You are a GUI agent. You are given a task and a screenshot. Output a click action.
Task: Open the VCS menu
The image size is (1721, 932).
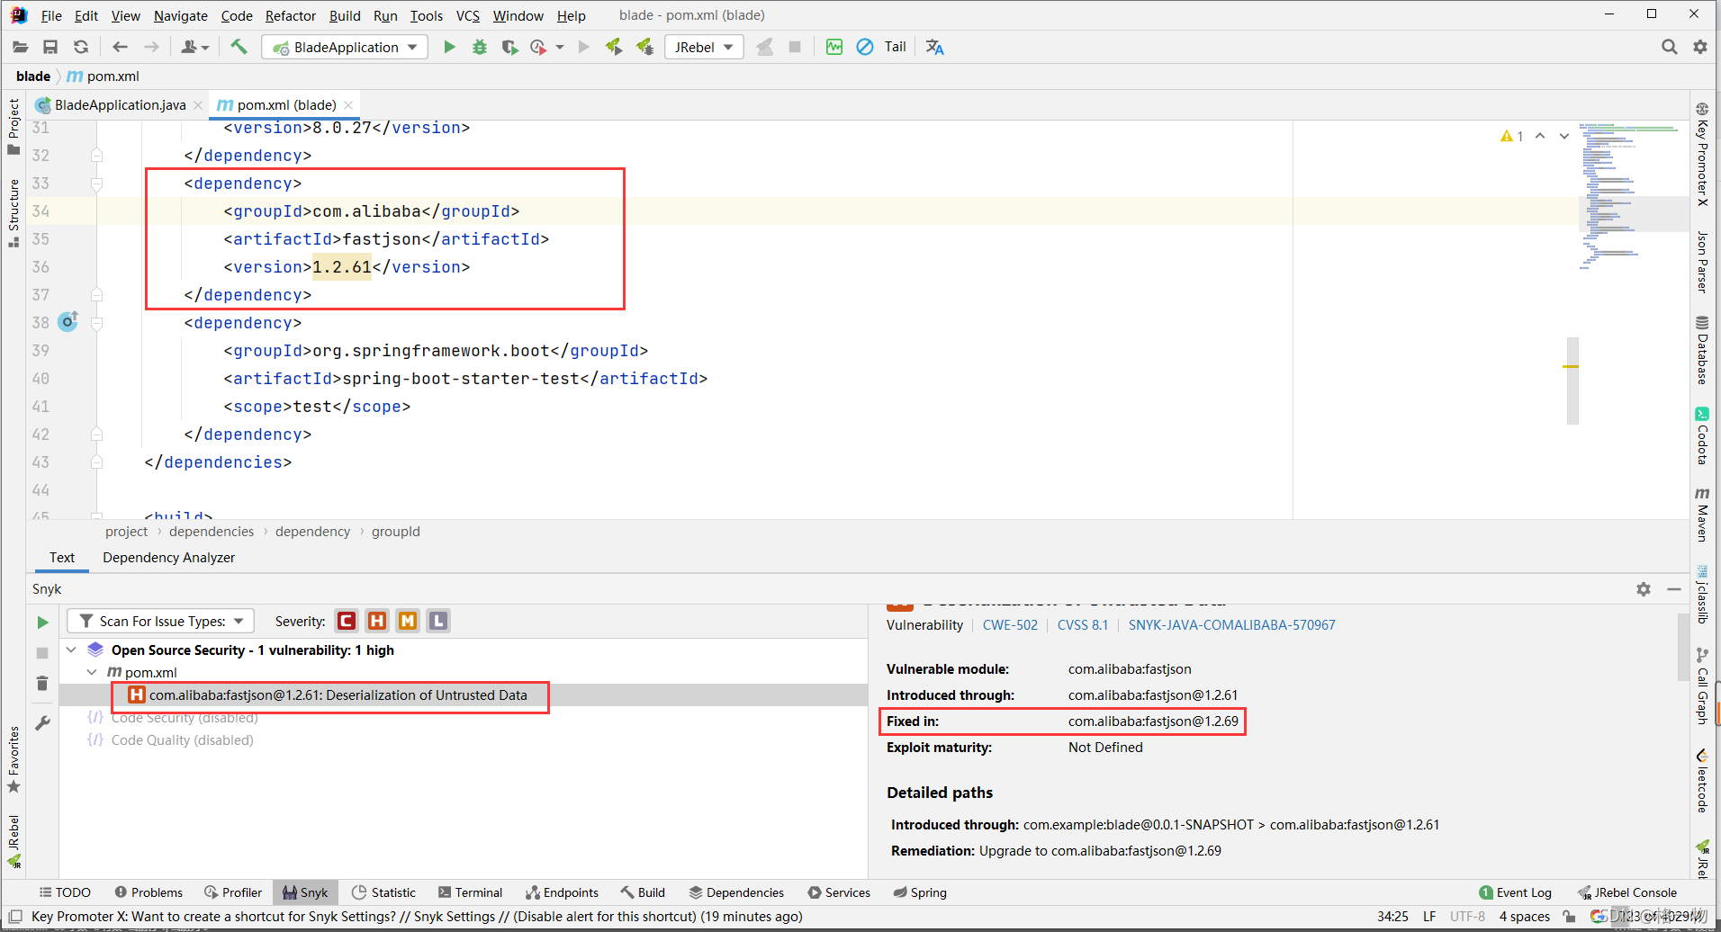tap(467, 15)
